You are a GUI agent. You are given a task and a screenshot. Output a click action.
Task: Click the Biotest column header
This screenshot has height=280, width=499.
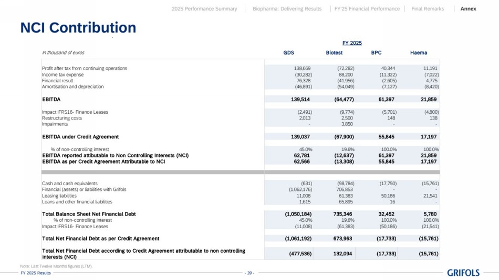pos(334,53)
